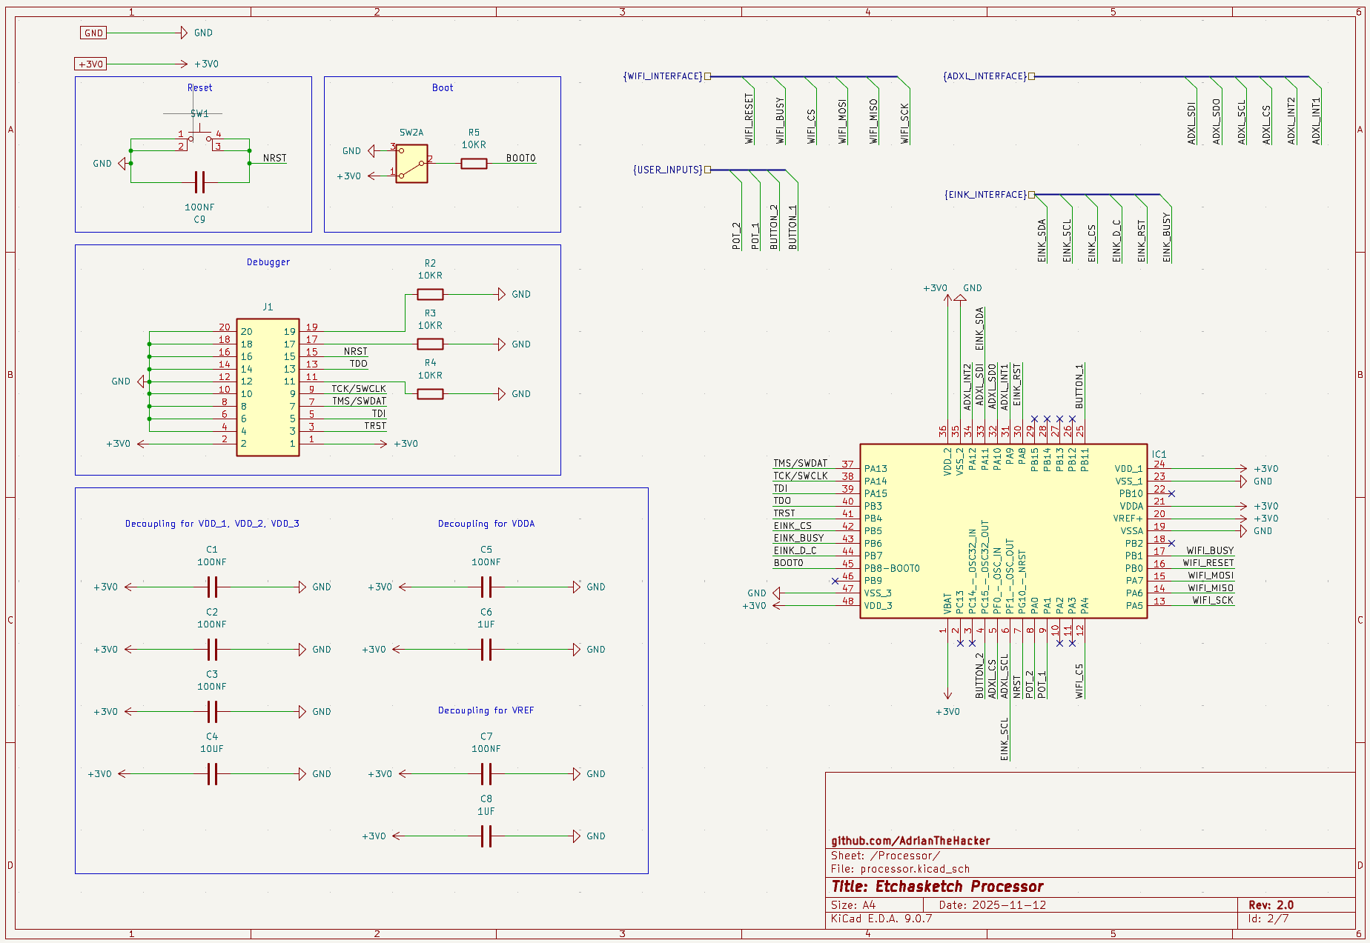Click BUTTON_1 label under USER_INPUTS bus
Viewport: 1370px width, 943px height.
(792, 227)
